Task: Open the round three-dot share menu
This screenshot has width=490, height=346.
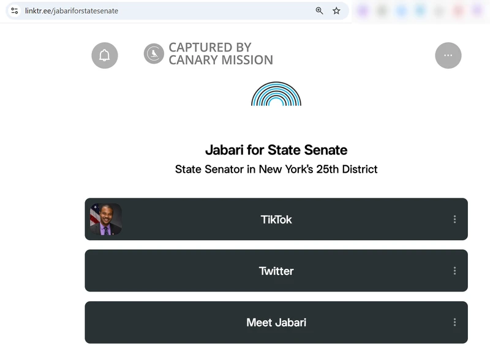Action: point(448,56)
